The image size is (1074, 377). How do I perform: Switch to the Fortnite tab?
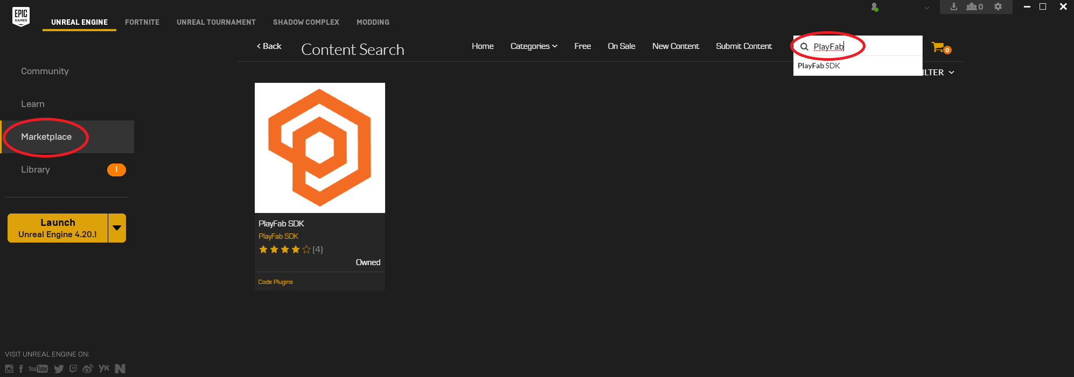point(142,22)
